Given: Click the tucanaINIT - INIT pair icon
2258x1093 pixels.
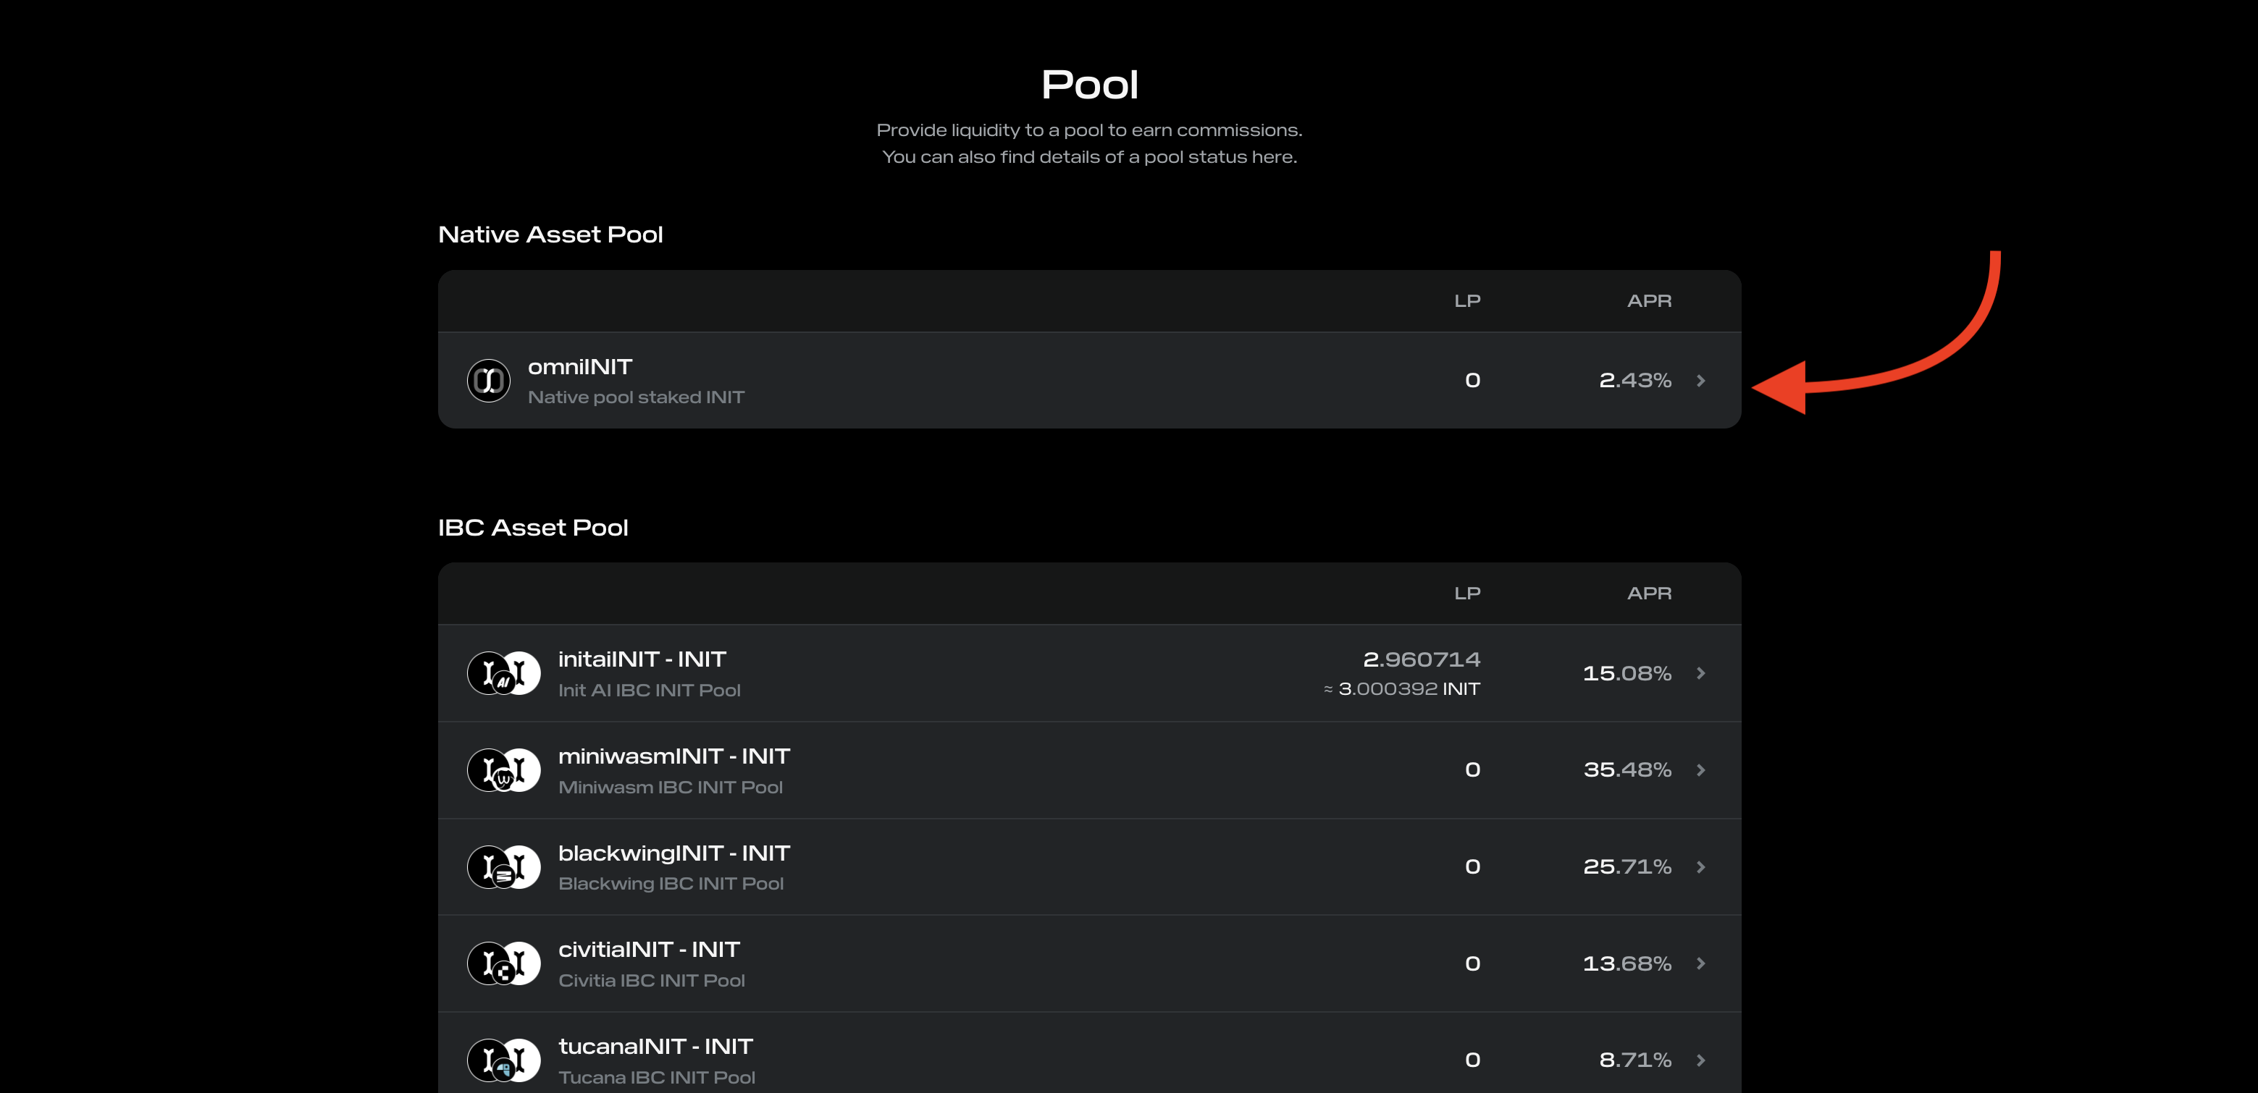Looking at the screenshot, I should (503, 1060).
